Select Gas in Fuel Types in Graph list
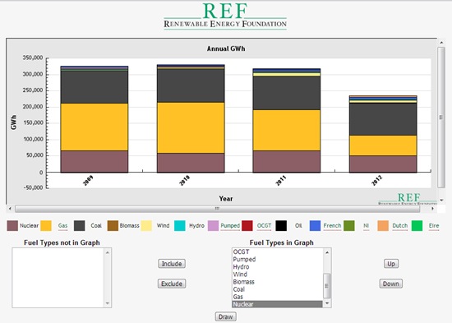Screen dimensions: 452x323 277,297
